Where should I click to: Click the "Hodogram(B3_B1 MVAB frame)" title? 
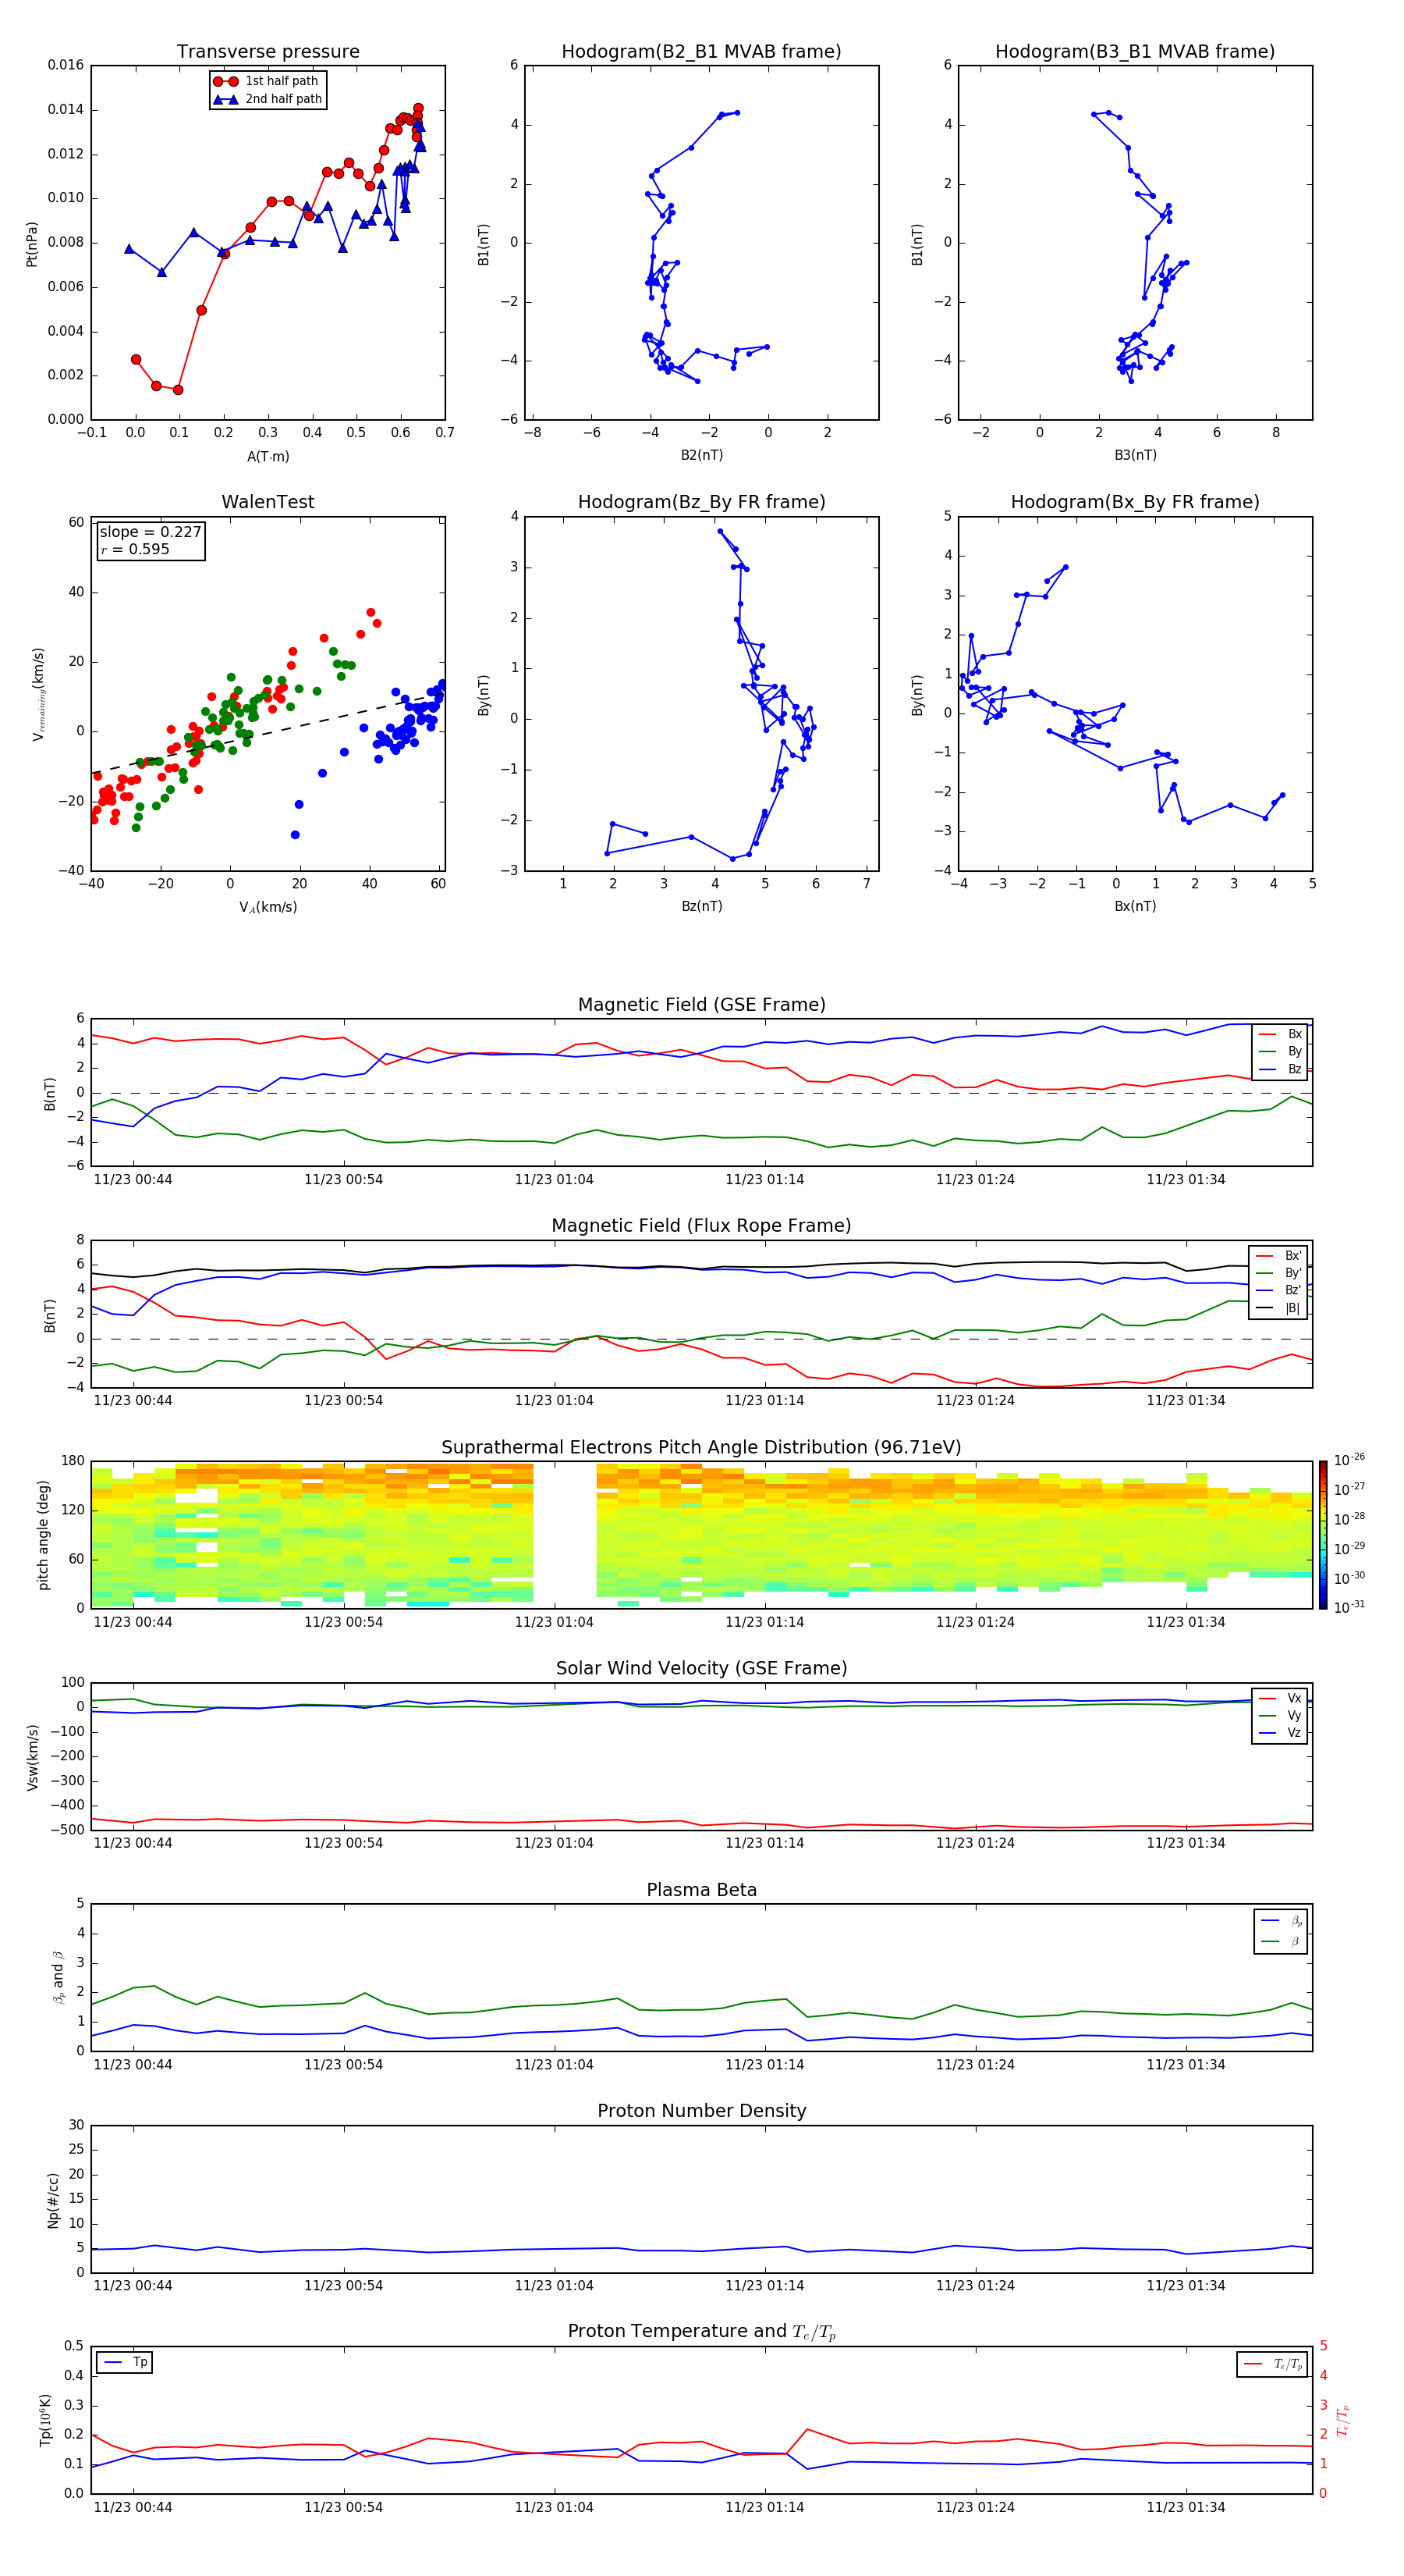click(1135, 52)
